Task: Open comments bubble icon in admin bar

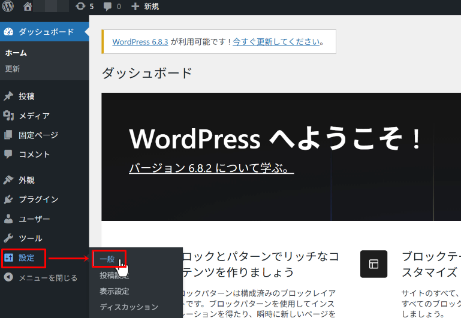Action: pyautogui.click(x=112, y=7)
